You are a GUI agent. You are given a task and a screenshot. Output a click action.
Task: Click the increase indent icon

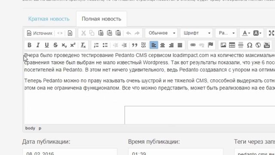[124, 45]
